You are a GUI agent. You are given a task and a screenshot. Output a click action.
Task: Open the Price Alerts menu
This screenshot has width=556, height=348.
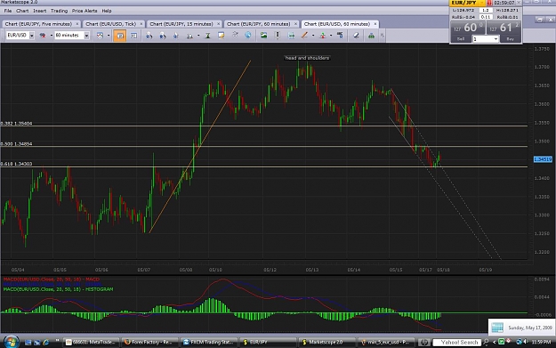point(85,11)
